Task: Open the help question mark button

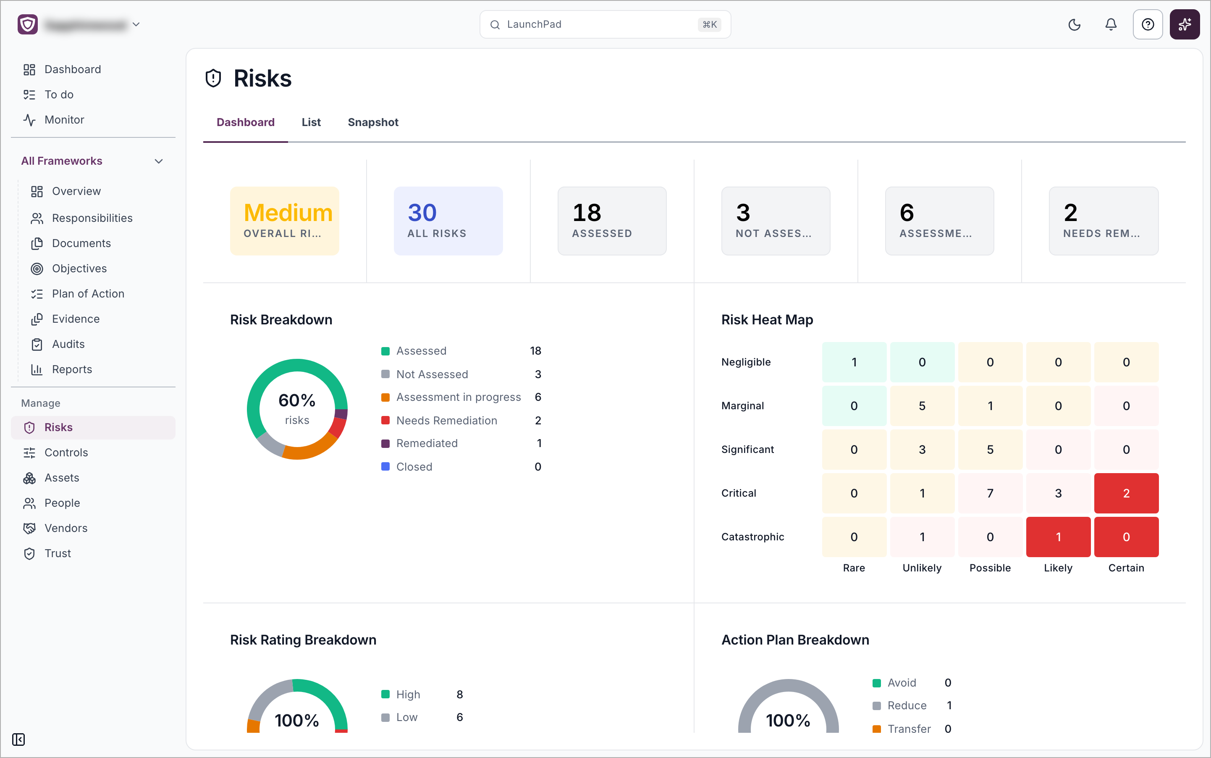Action: [x=1147, y=24]
